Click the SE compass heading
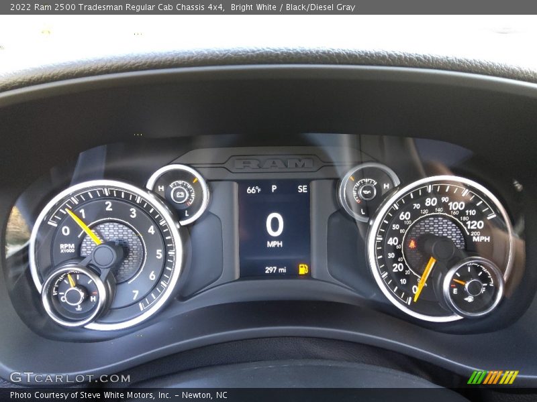The height and width of the screenshot is (402, 537). (x=303, y=189)
